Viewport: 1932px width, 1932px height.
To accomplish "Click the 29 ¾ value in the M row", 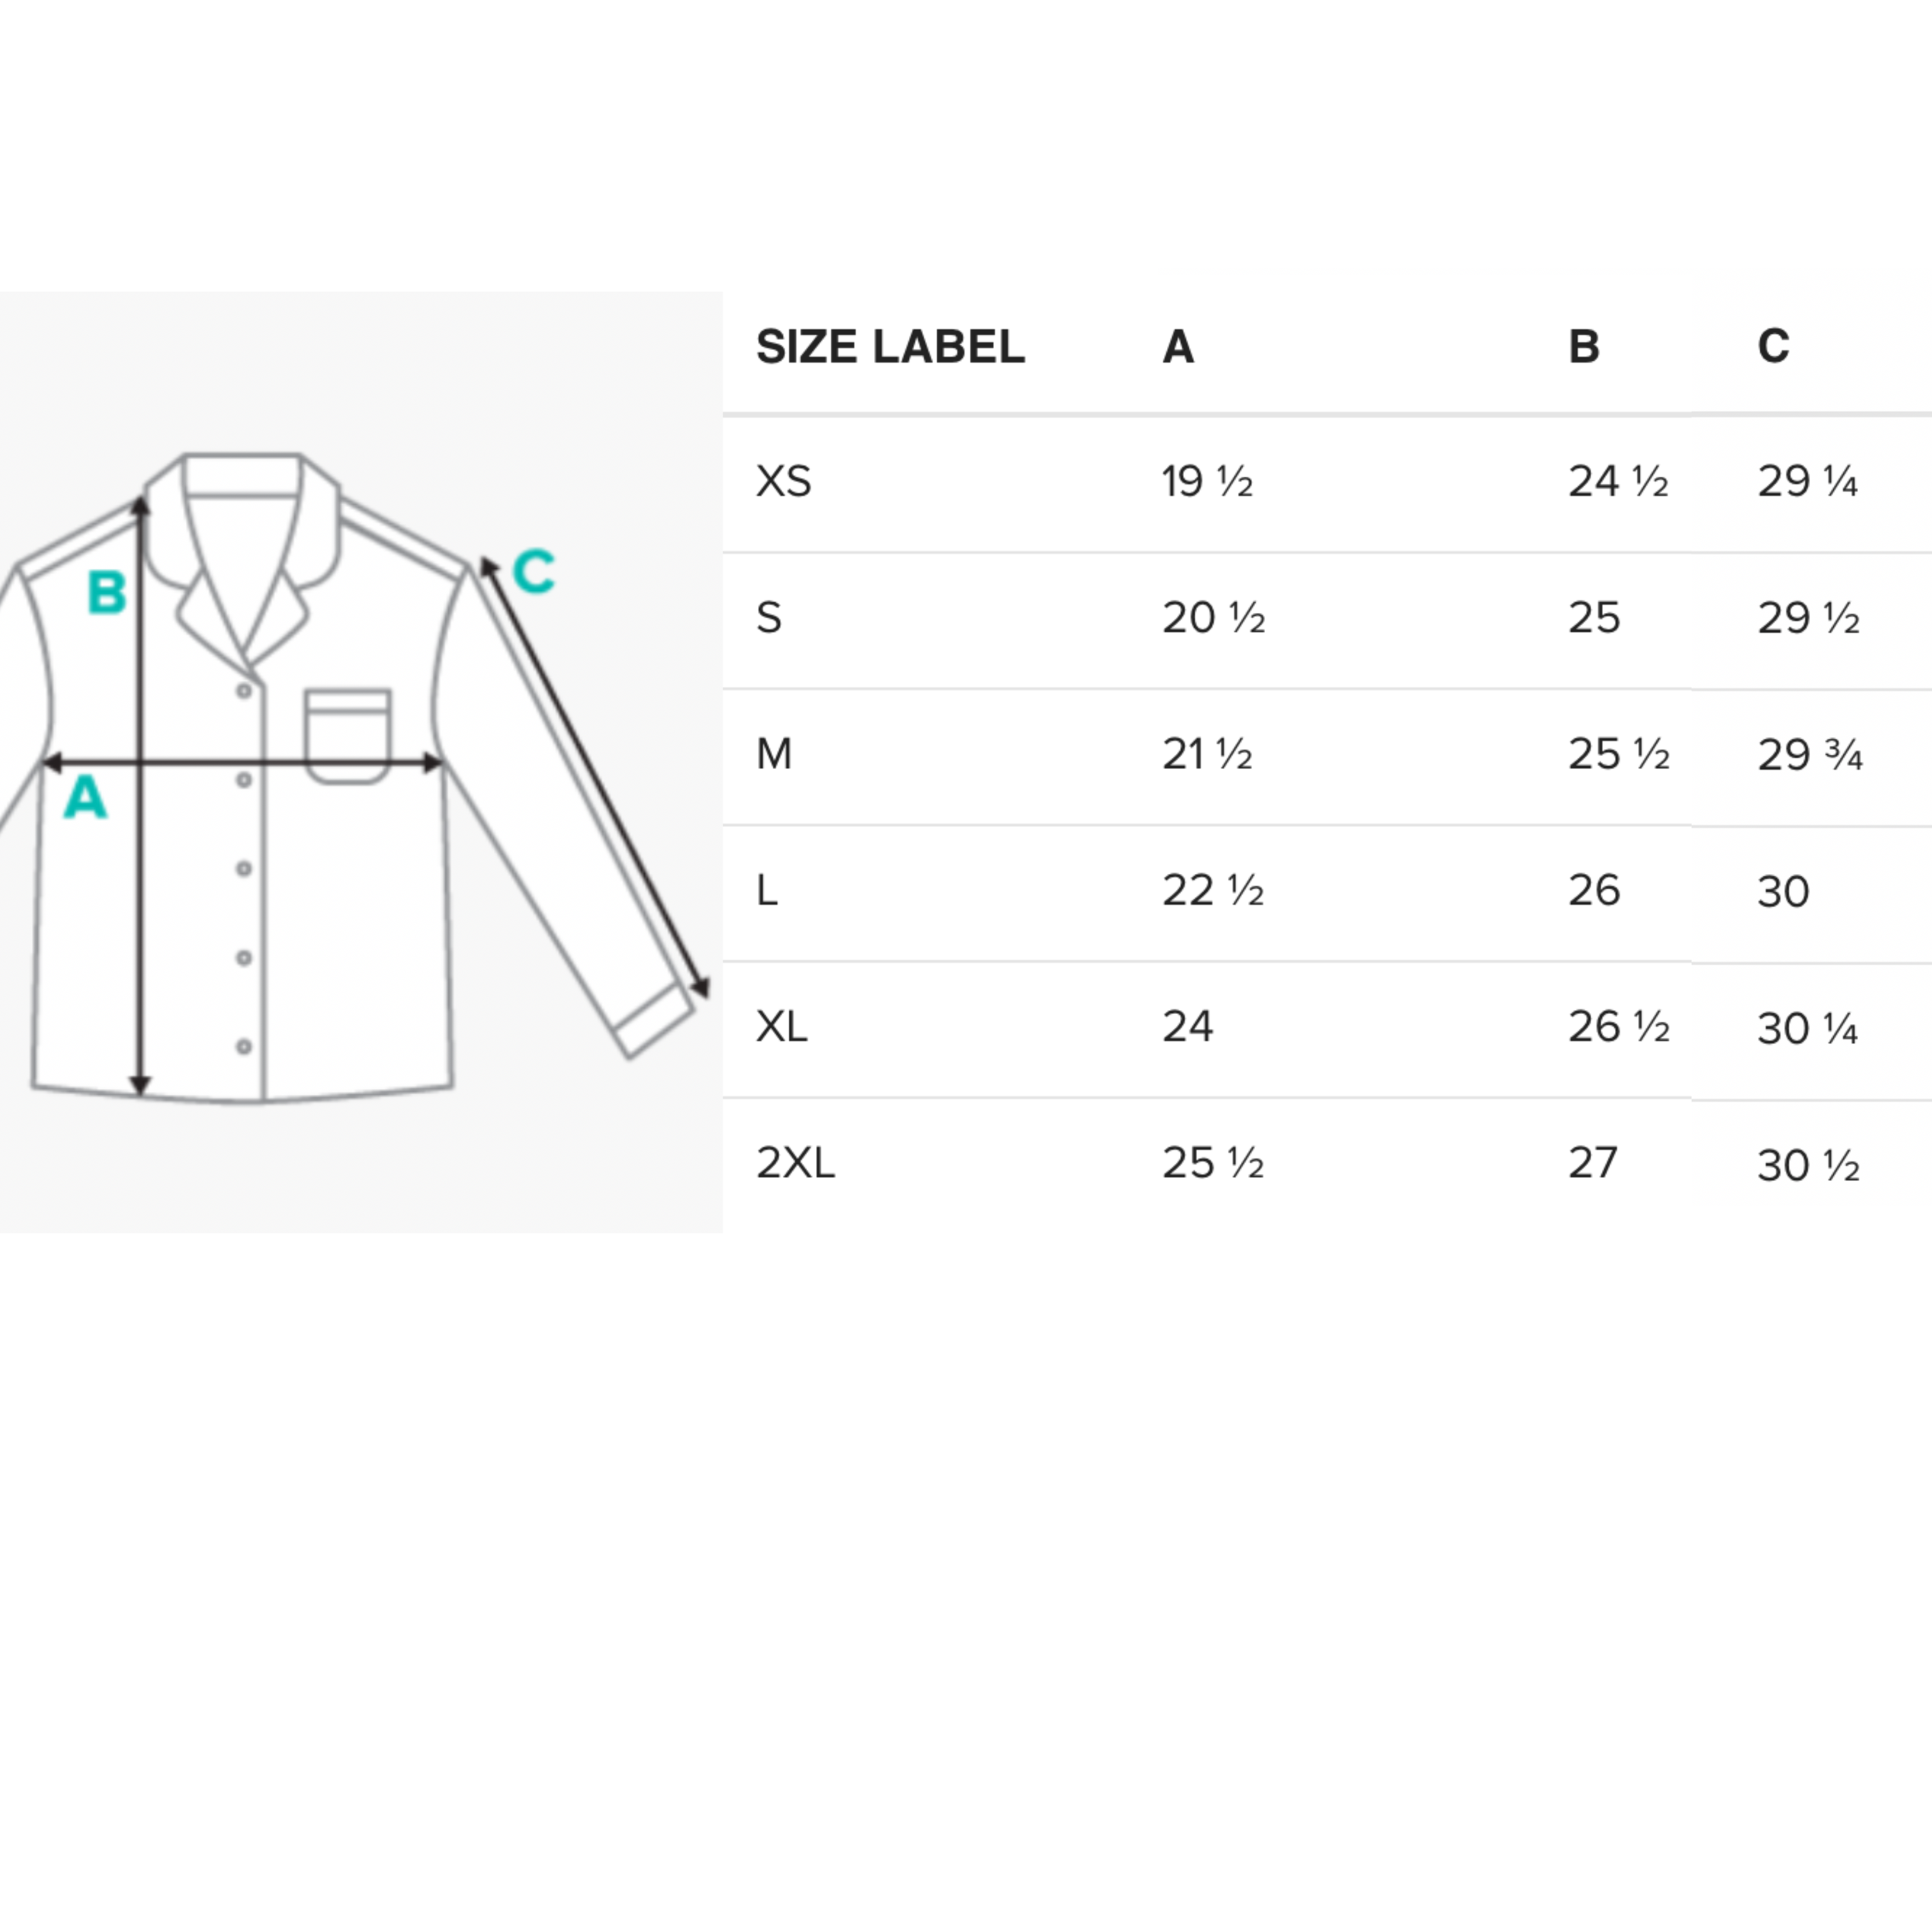I will 1809,755.
